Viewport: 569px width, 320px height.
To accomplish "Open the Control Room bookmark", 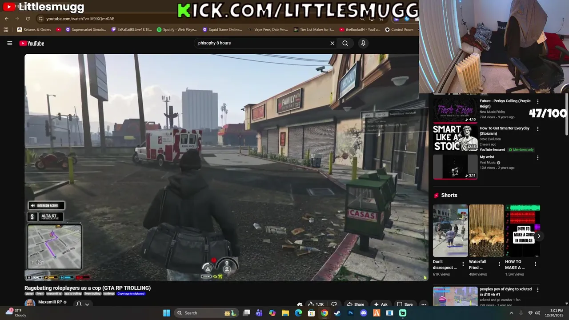I will tap(399, 30).
